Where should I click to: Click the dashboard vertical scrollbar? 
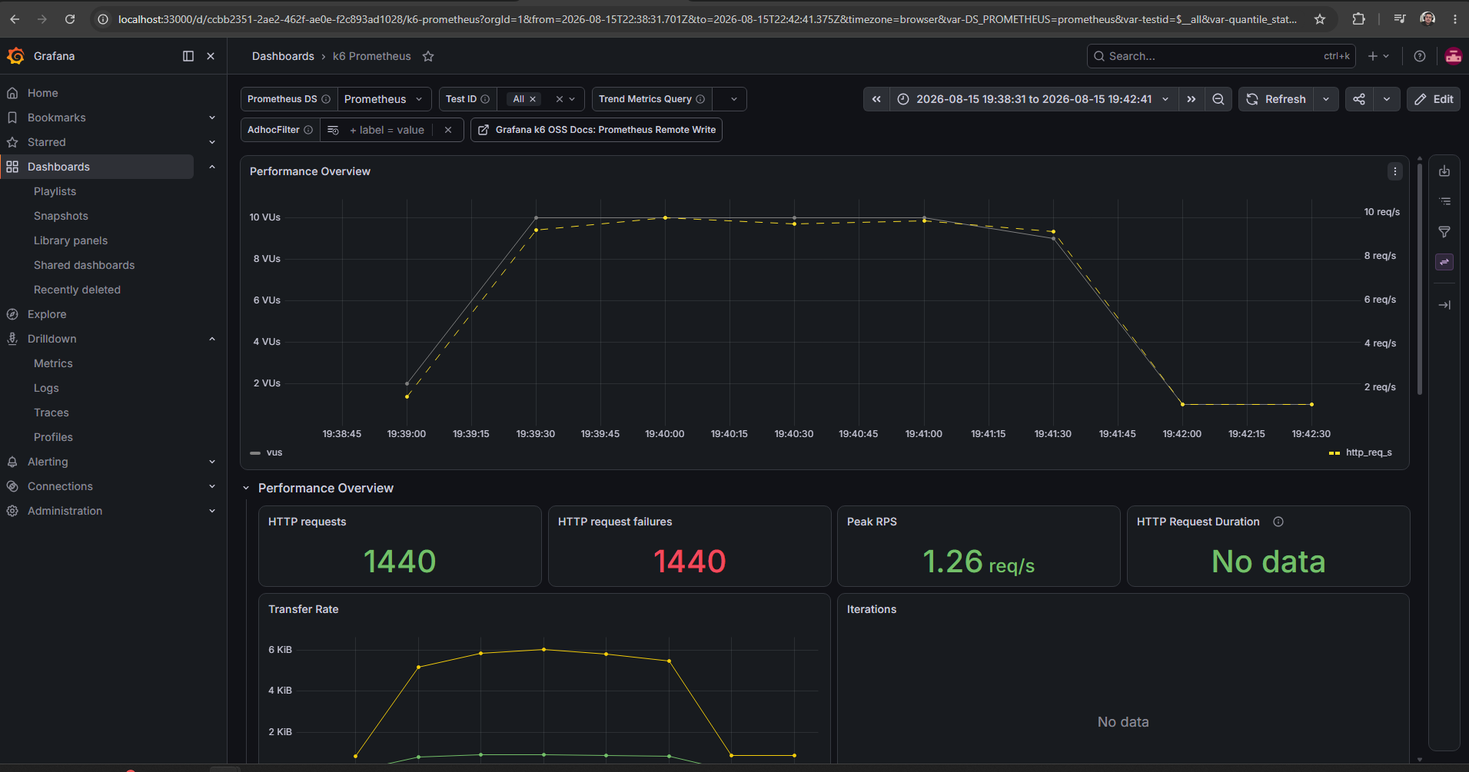1419,278
